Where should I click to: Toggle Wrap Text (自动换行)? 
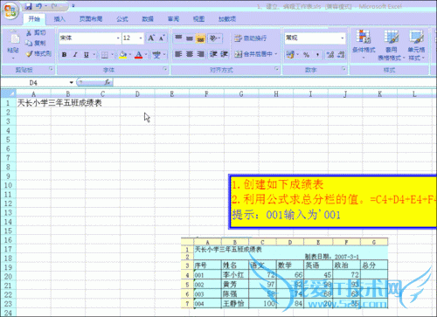[251, 38]
